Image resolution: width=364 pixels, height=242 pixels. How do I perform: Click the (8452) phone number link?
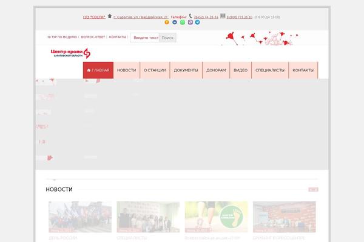206,17
